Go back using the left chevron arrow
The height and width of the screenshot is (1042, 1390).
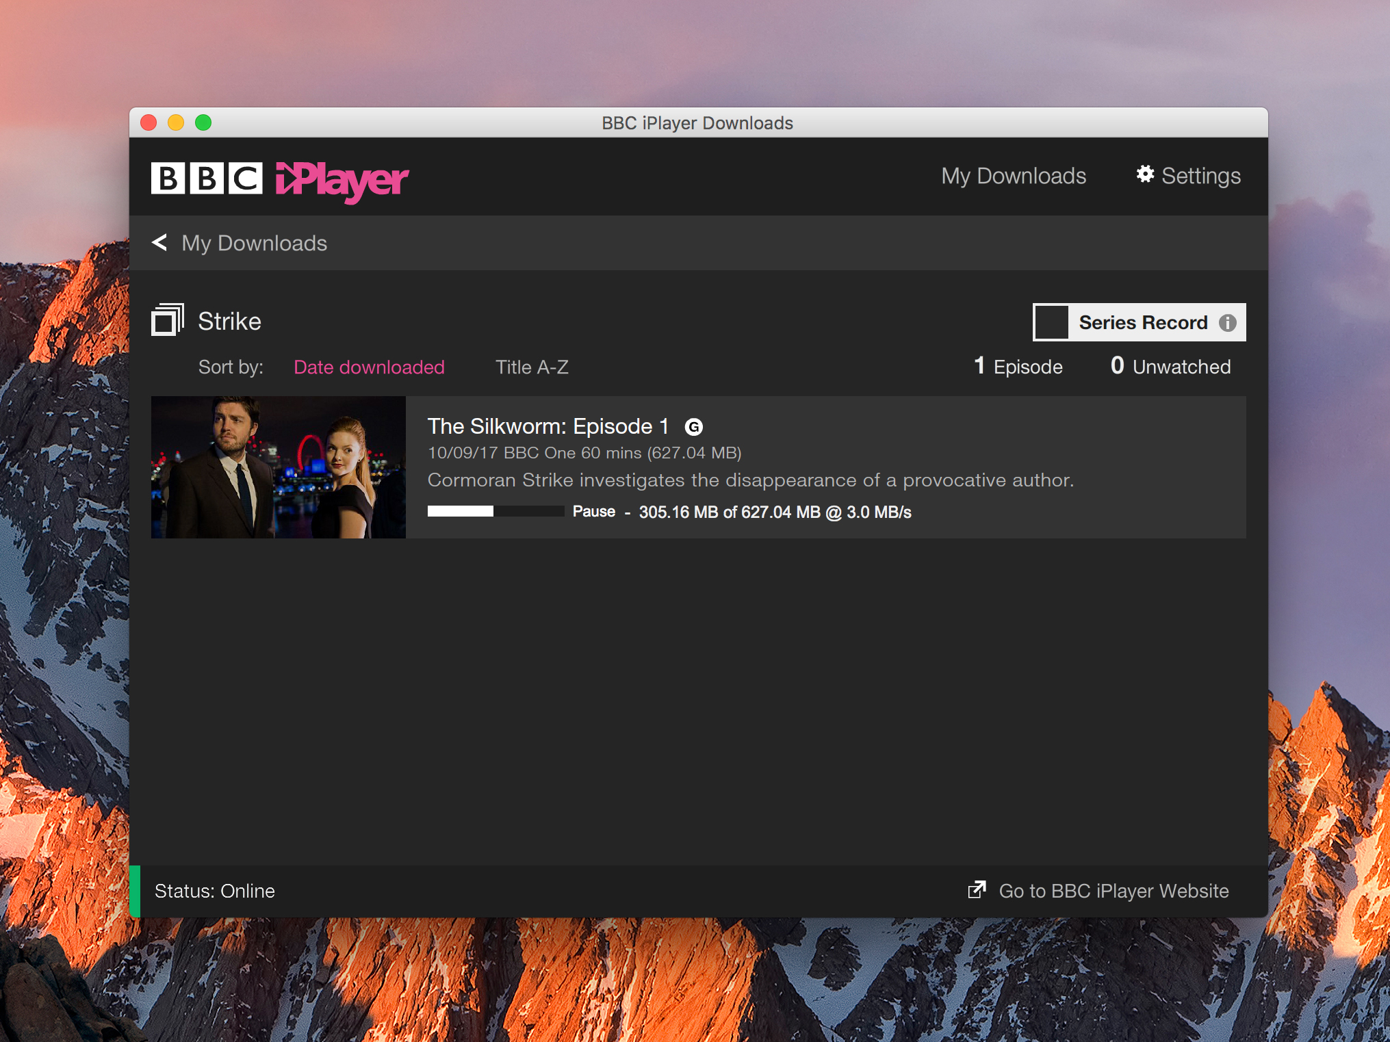(x=159, y=242)
